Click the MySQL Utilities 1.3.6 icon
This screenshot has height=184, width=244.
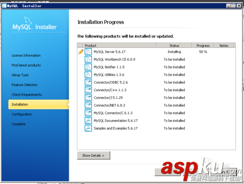(88, 75)
